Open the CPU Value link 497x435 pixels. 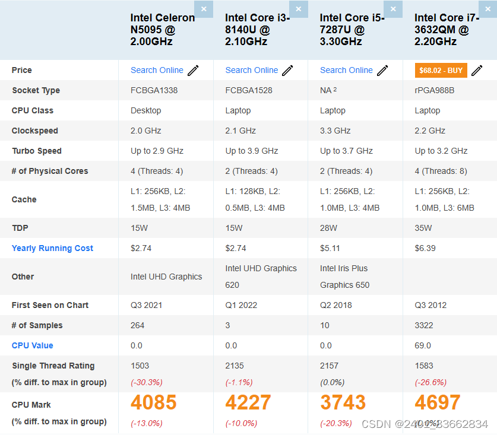(x=32, y=345)
